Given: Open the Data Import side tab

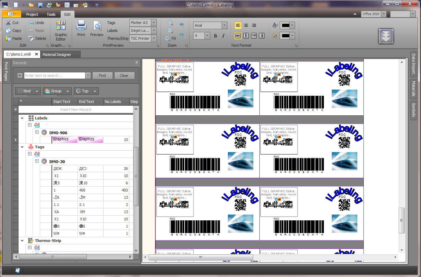Looking at the screenshot, I should 413,64.
